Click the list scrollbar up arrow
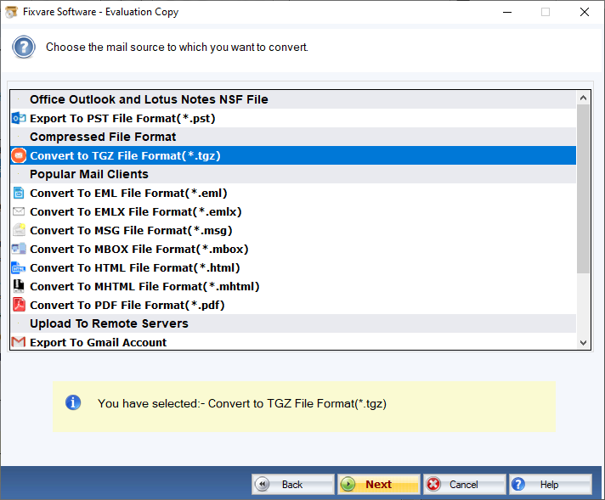 [x=583, y=98]
